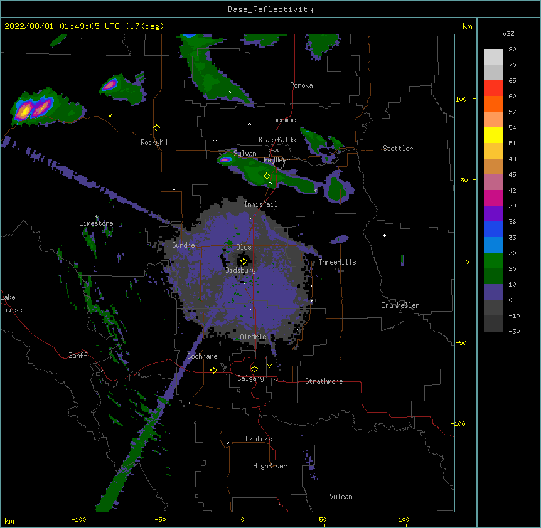Screen dimensions: 541x528
Task: Click the Olds town label
Action: 244,247
